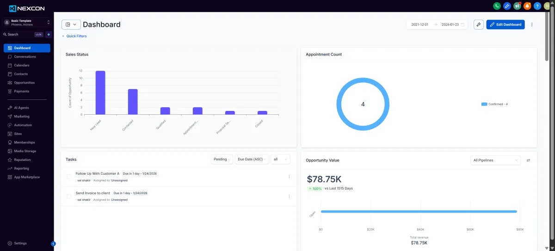Viewport: 555px width, 251px height.
Task: Click the blue Open bar in Opportunity Value
Action: (x=419, y=212)
